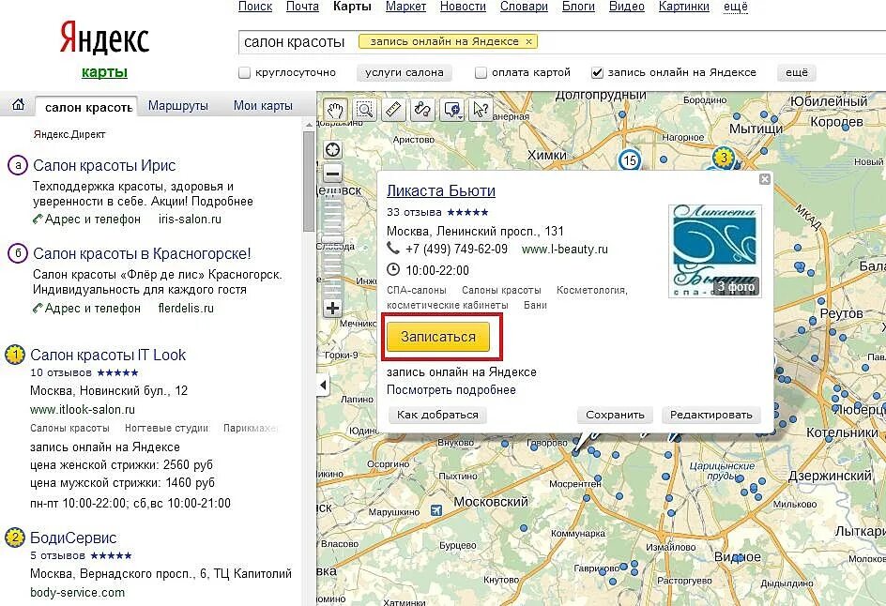Click the Сохранить button
Screen dimensions: 886x606
[x=615, y=416]
